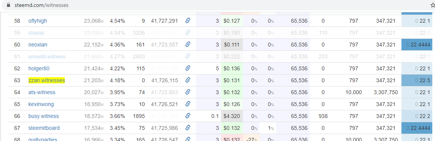Click the $4.320 price feed cell
435x141 pixels.
click(x=232, y=116)
